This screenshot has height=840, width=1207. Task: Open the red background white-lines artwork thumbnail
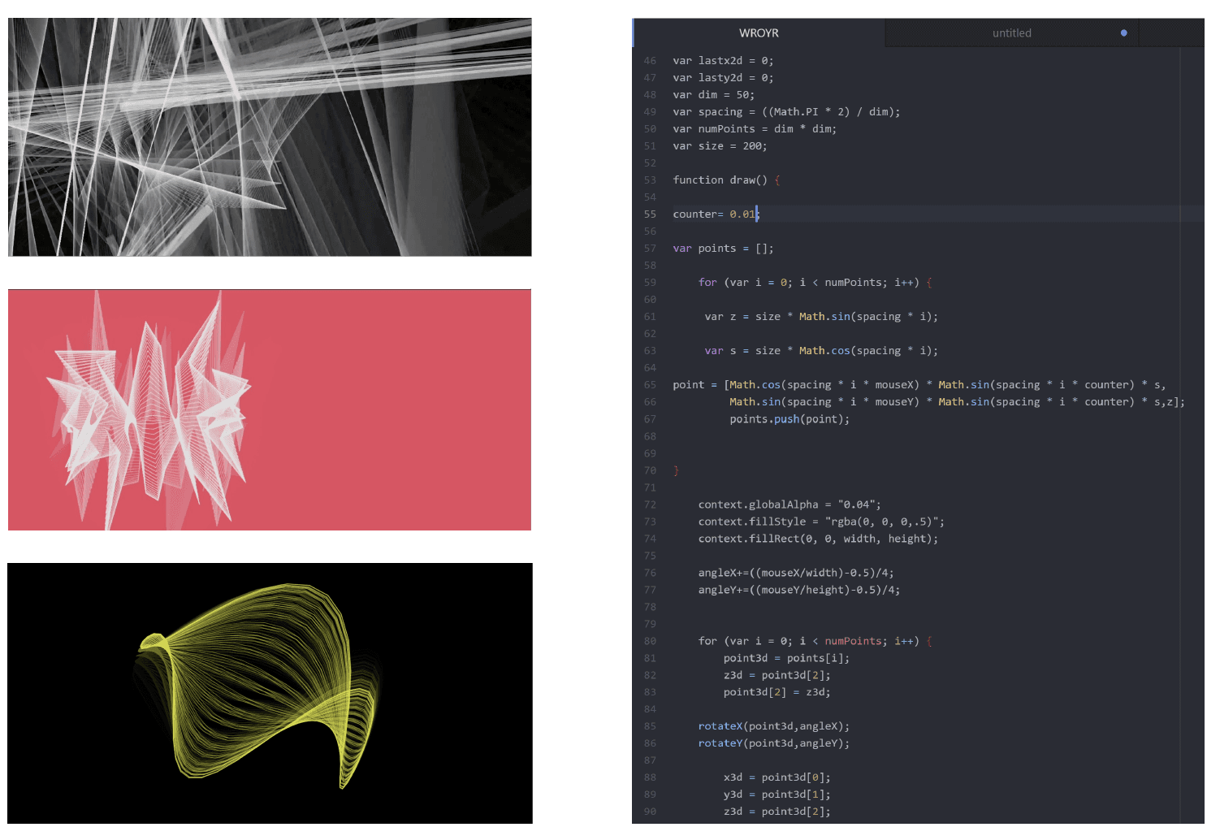(x=270, y=410)
